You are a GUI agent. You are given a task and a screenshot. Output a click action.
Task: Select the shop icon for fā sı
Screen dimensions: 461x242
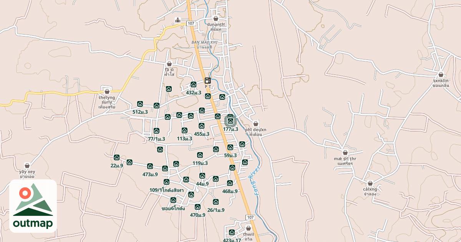169,64
